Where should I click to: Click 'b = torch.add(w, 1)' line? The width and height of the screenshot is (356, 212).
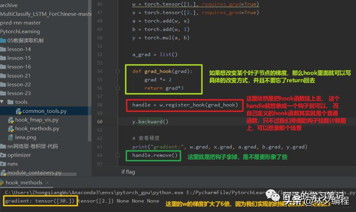(161, 29)
